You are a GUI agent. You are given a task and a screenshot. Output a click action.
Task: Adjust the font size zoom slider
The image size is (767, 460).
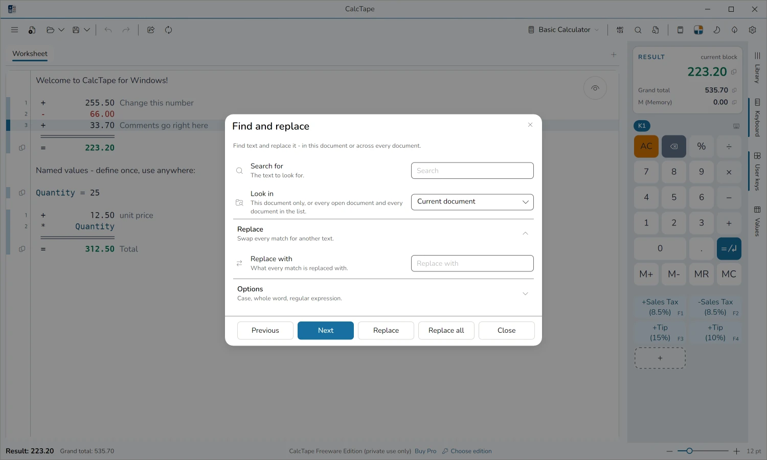703,451
